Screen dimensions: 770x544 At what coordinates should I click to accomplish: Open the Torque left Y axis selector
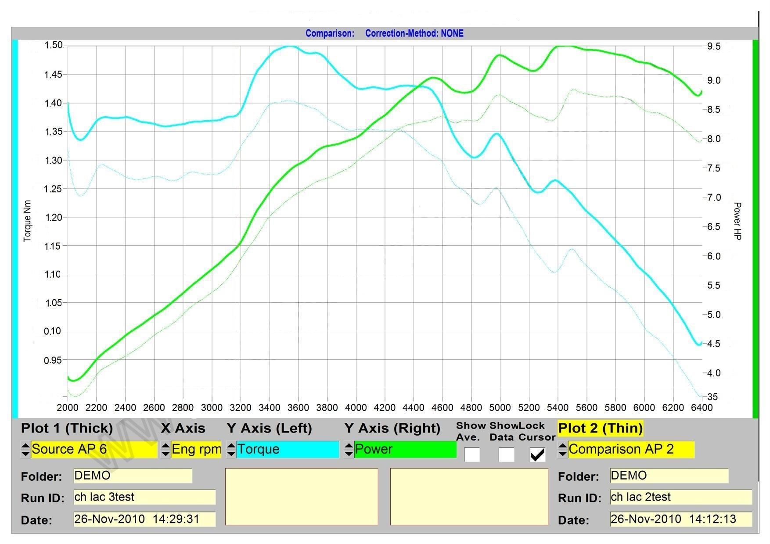[x=288, y=450]
